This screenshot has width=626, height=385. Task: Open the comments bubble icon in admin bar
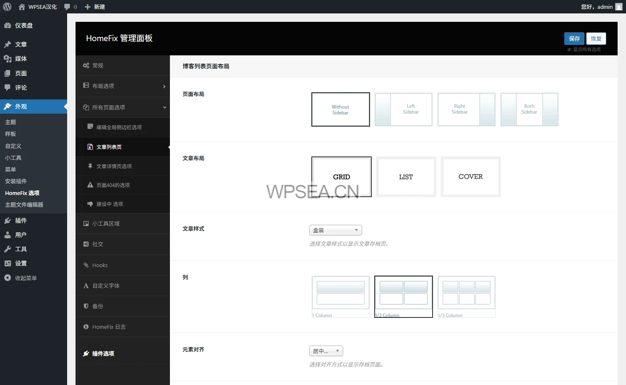tap(67, 7)
